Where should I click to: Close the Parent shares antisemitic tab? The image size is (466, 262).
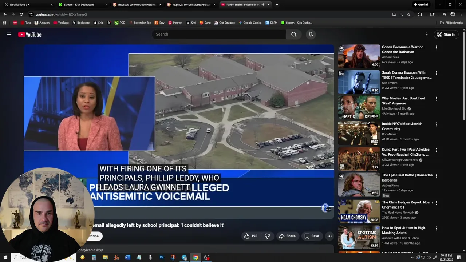click(x=269, y=5)
